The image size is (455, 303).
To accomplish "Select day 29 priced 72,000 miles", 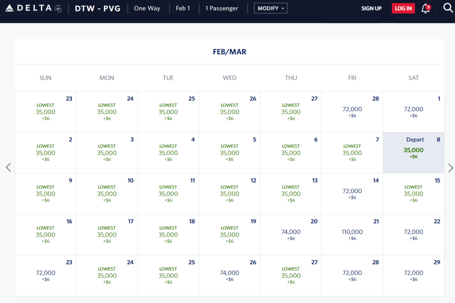I will click(414, 276).
